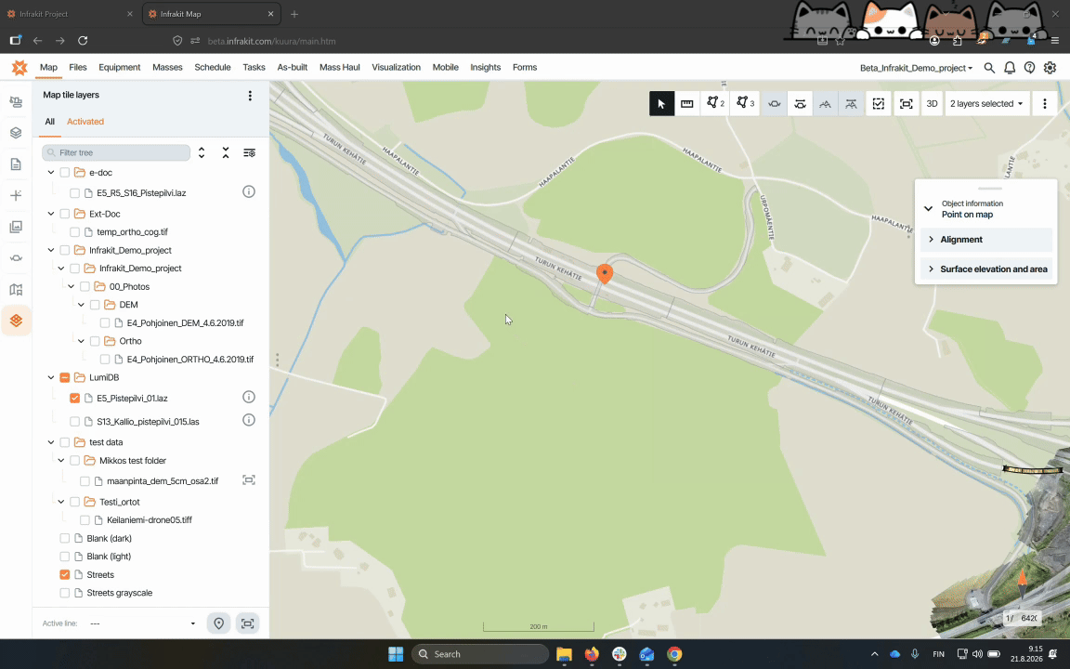The height and width of the screenshot is (669, 1070).
Task: Open the Files menu
Action: coord(78,68)
